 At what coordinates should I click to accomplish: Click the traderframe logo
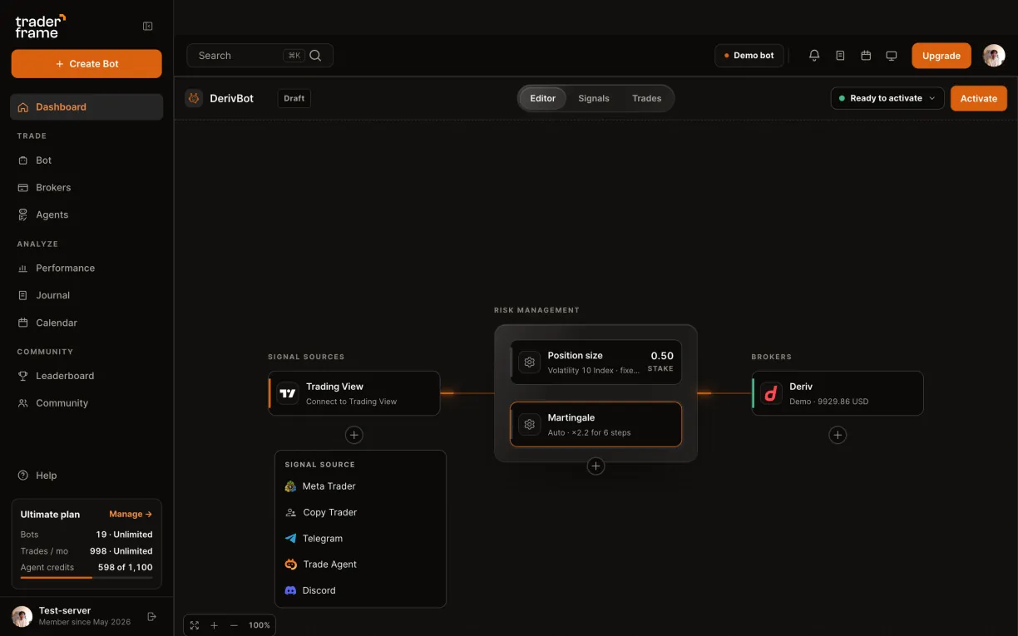(x=40, y=27)
